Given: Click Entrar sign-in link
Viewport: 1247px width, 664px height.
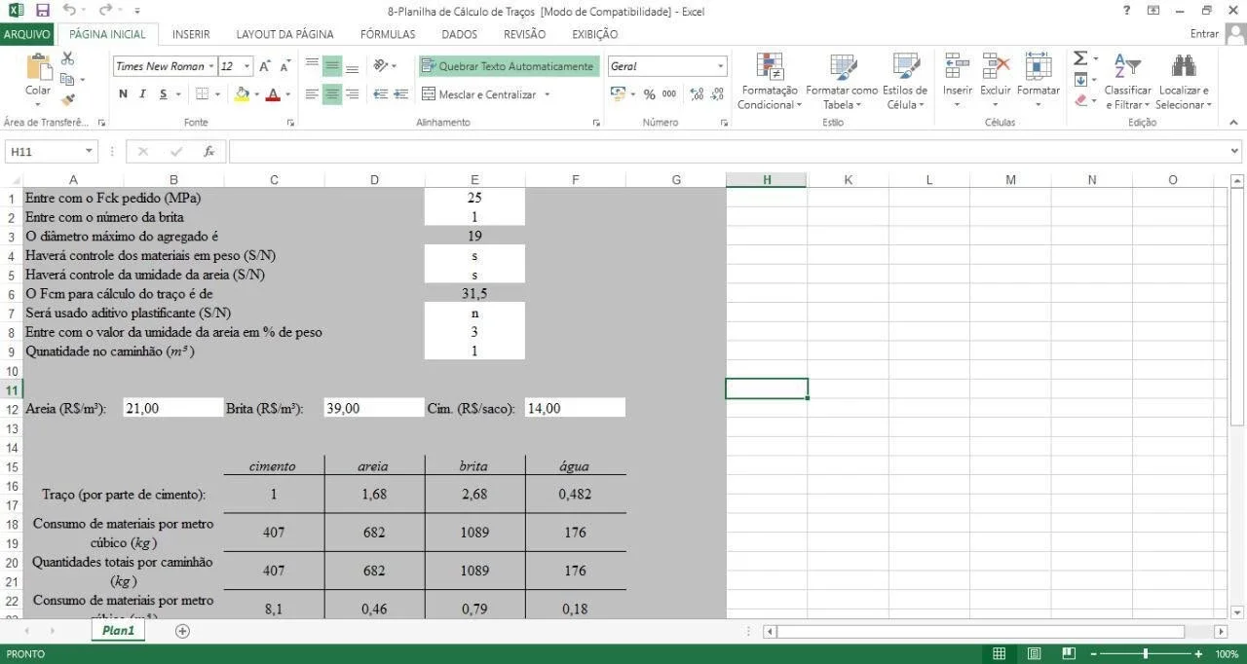Looking at the screenshot, I should 1204,34.
